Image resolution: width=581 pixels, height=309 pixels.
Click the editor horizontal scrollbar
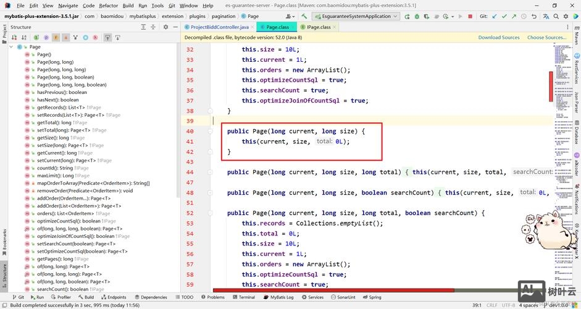click(x=333, y=290)
